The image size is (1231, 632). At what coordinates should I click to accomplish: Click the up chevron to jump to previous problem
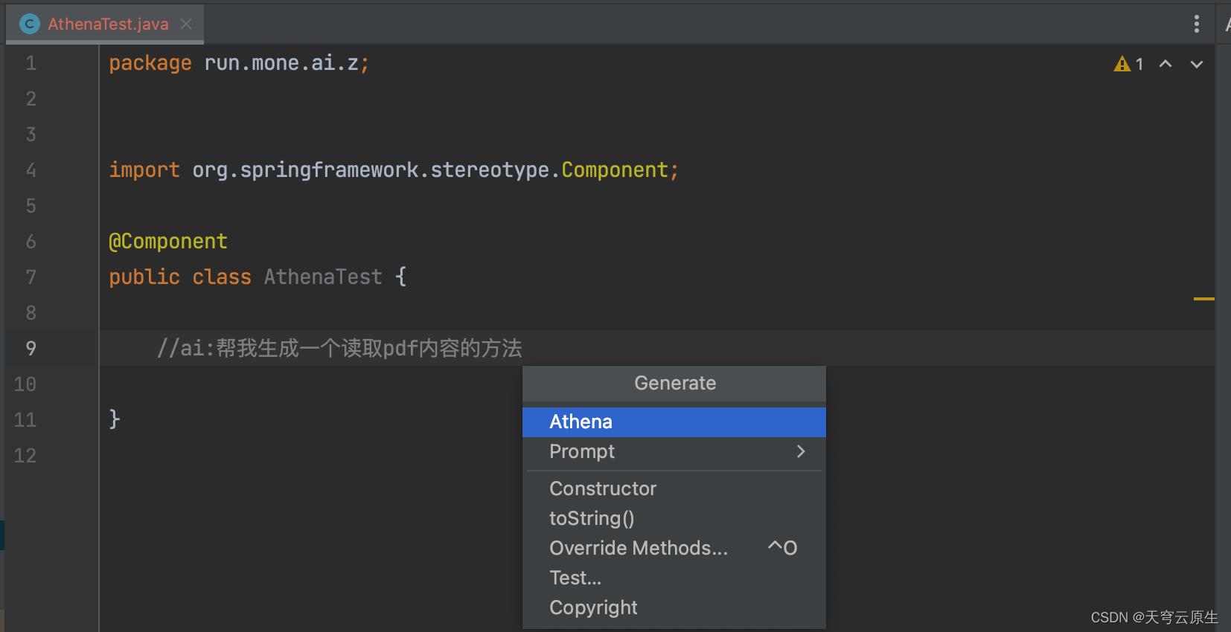(1165, 65)
